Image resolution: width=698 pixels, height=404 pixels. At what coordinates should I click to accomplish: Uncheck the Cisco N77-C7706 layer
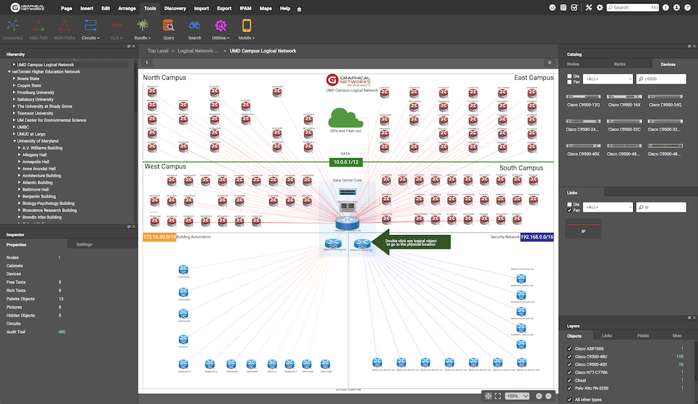pos(569,373)
